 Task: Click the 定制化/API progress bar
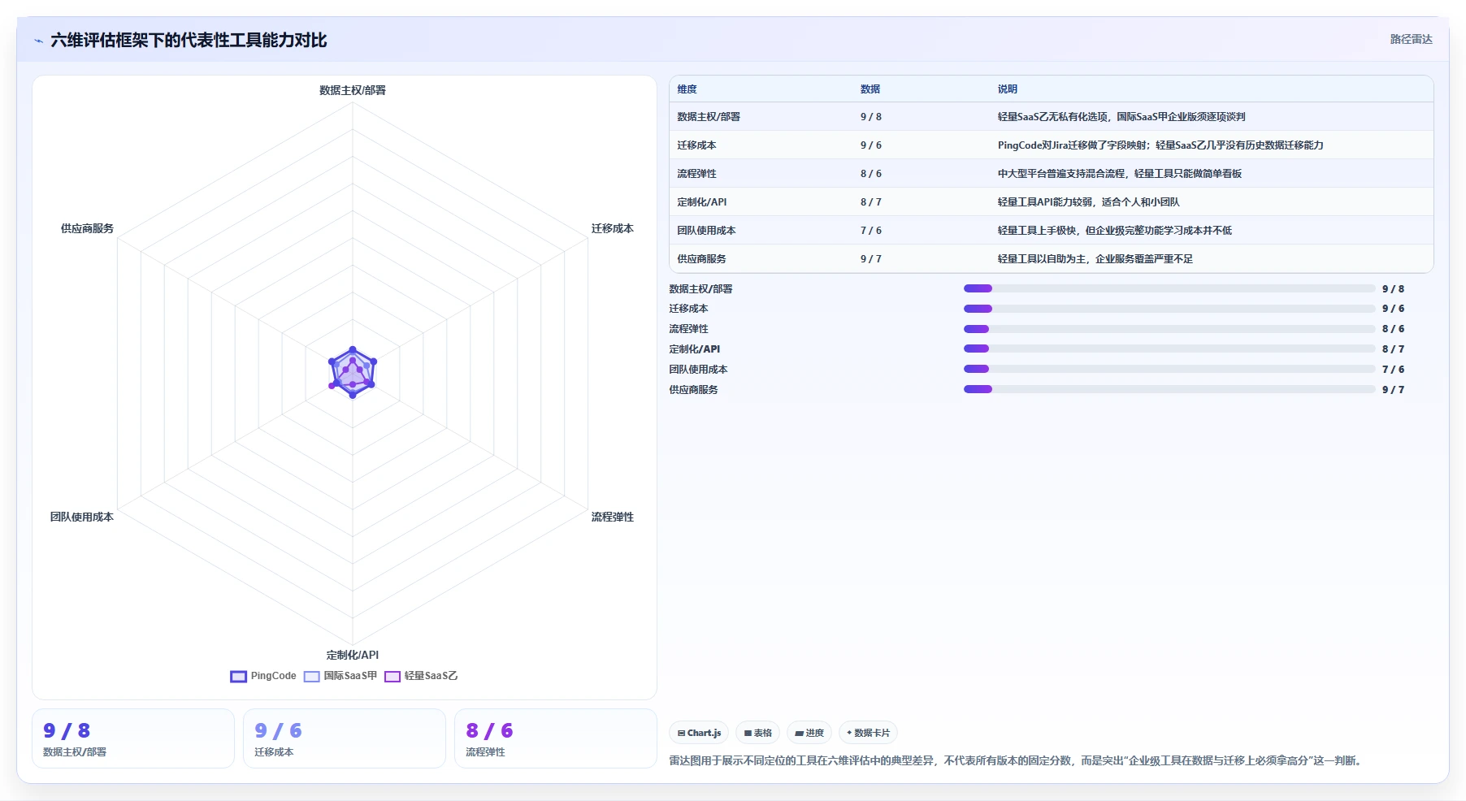[x=1169, y=349]
